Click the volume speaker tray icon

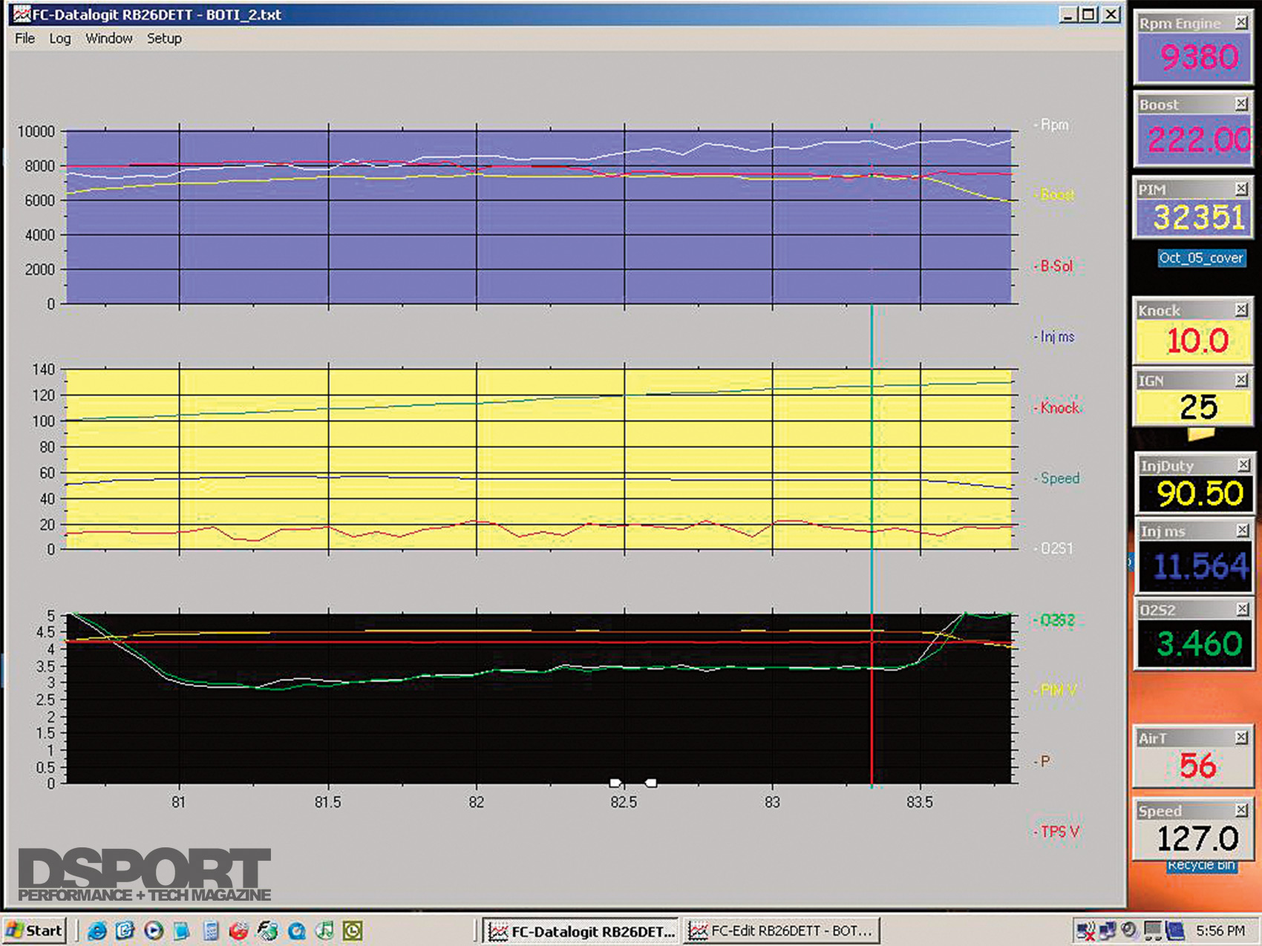pyautogui.click(x=1130, y=930)
